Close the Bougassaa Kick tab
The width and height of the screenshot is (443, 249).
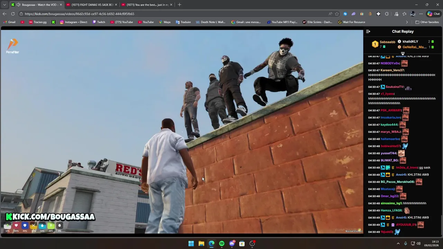tap(61, 5)
